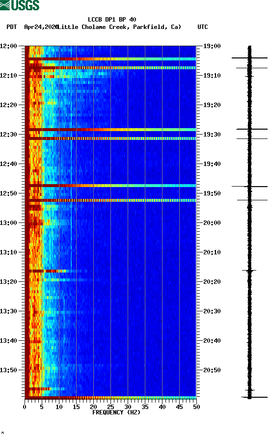This screenshot has width=271, height=438.
Task: Click the 10 Hz frequency tick label
Action: tap(59, 407)
